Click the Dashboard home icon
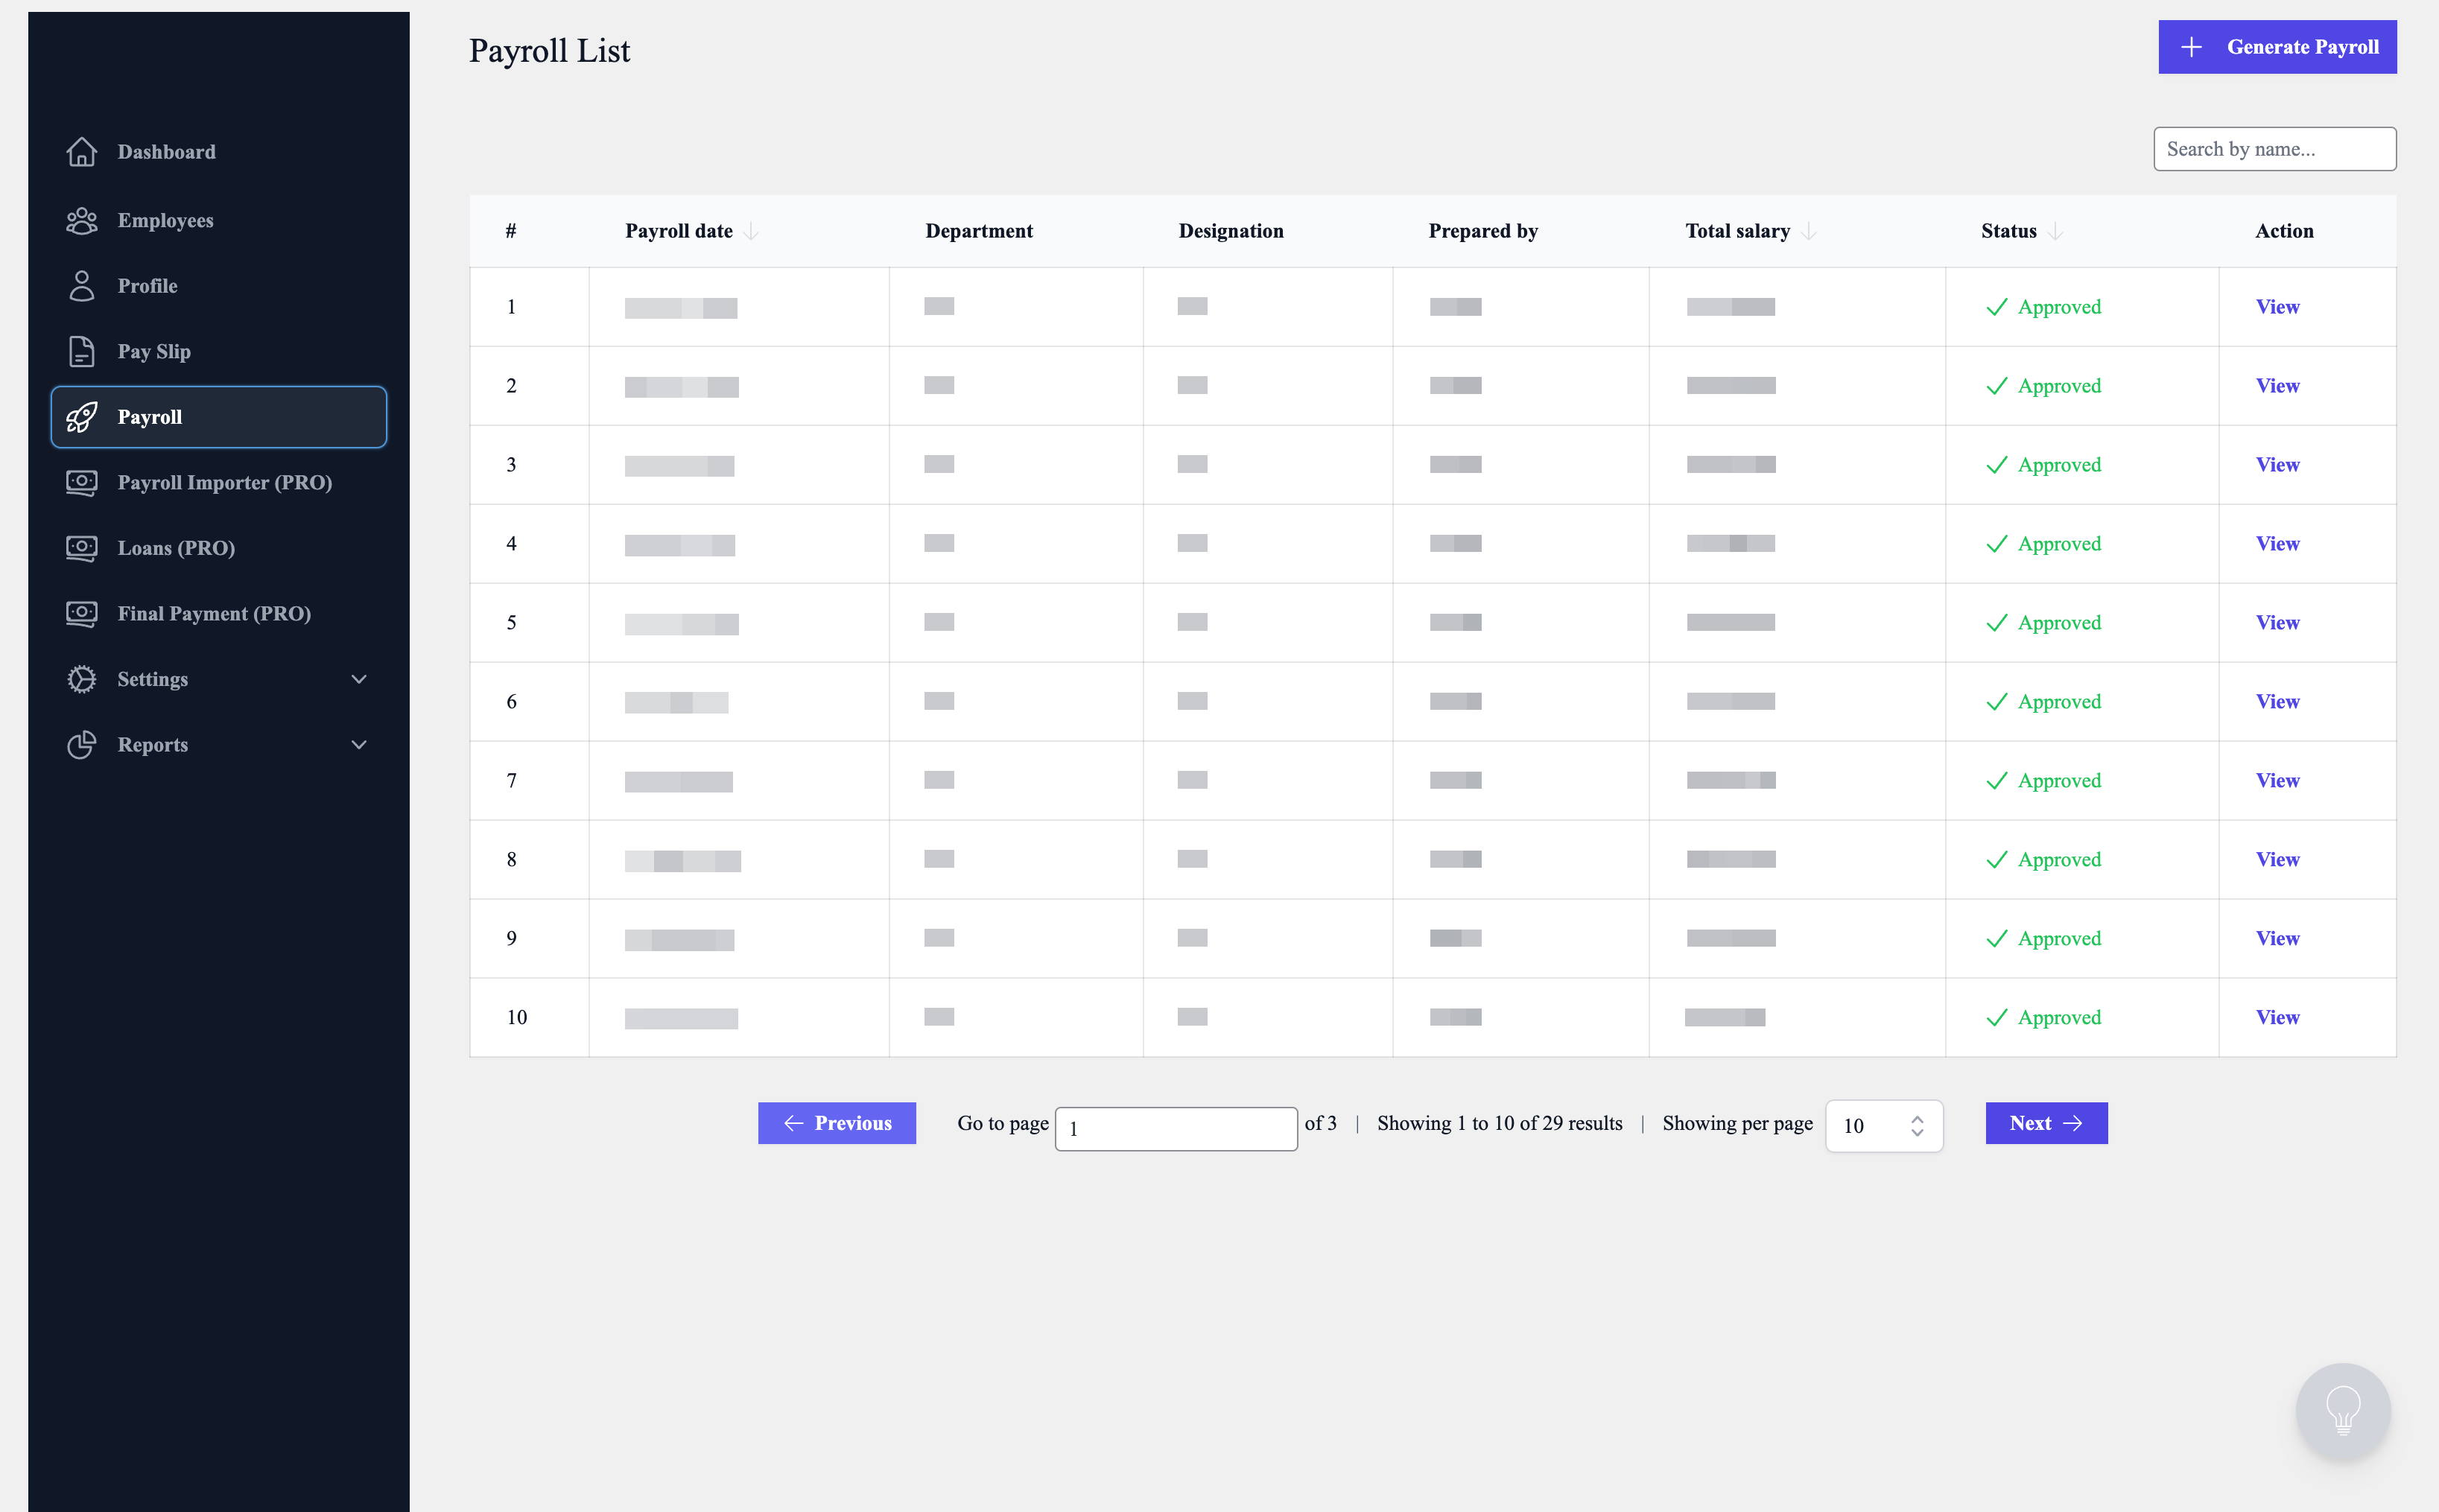 (81, 152)
